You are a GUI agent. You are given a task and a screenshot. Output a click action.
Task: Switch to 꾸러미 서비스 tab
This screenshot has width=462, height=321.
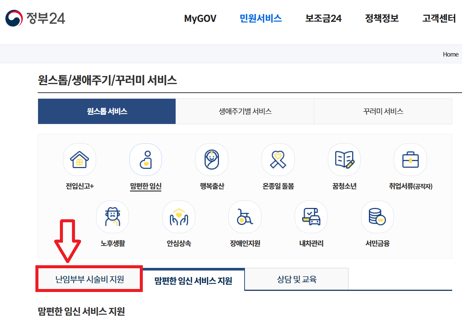(383, 112)
